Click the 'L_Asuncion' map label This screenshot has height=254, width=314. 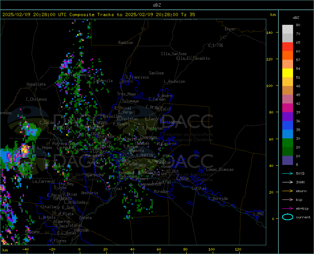point(174,81)
